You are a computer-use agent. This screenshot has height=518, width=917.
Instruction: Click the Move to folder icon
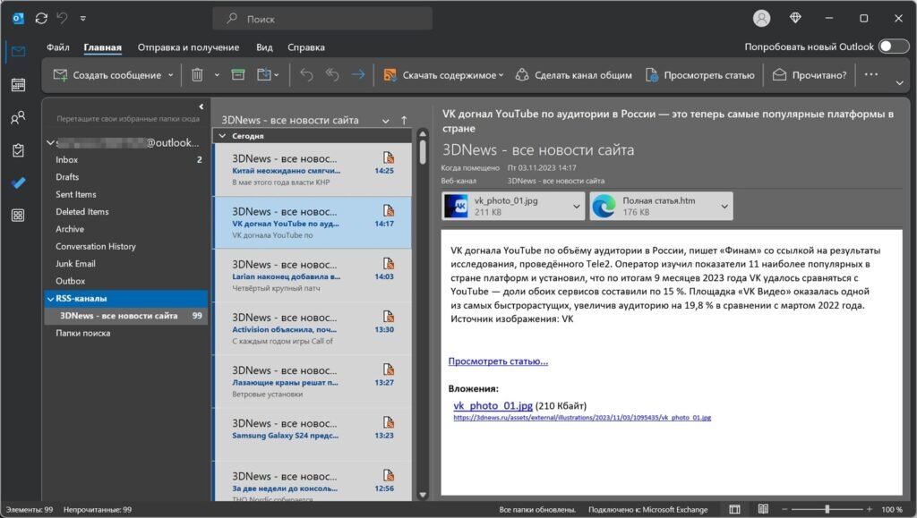264,75
